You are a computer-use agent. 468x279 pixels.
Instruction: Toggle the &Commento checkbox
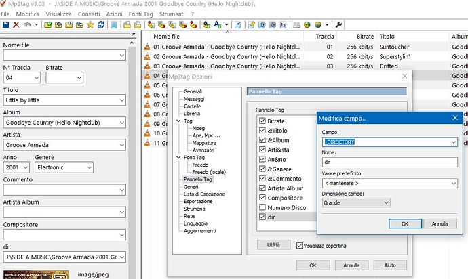262,178
